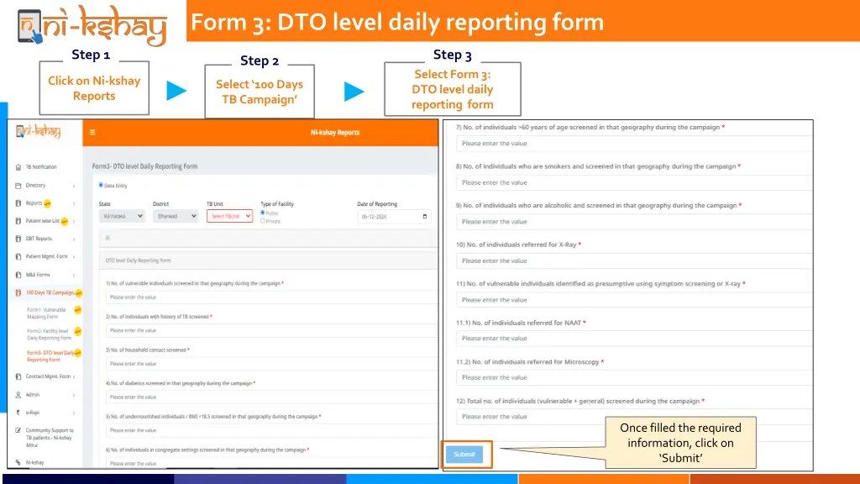Click field 7 individuals over 60 years input
This screenshot has height=484, width=860.
coord(634,143)
